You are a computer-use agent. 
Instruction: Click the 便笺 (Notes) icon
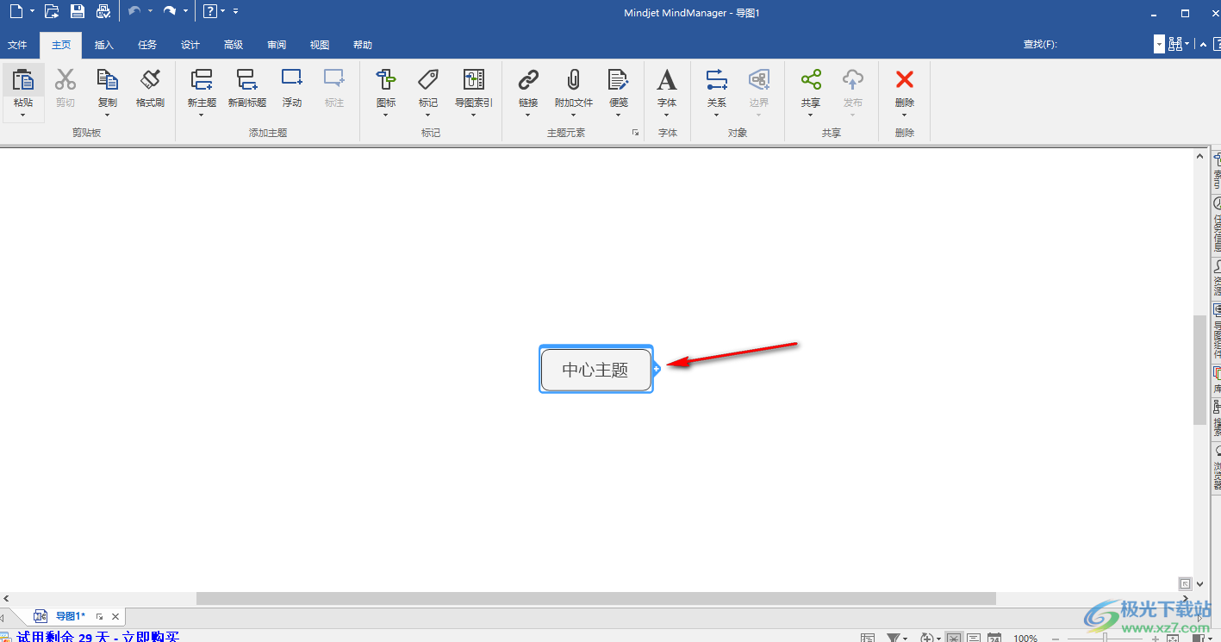coord(619,80)
